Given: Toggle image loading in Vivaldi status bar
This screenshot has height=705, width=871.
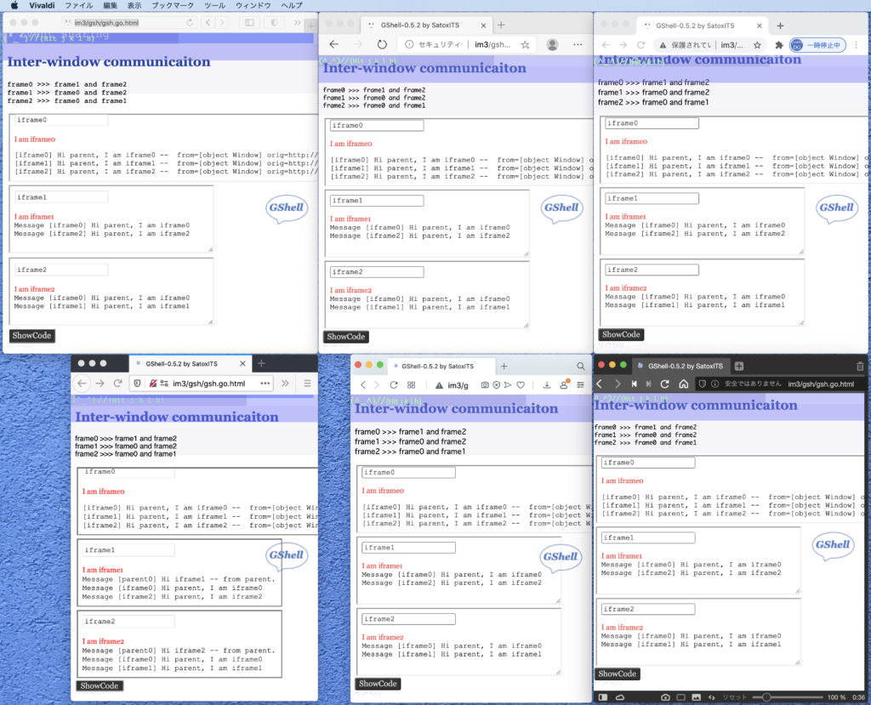Looking at the screenshot, I should tap(696, 697).
